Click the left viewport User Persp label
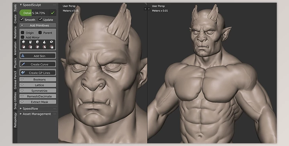 click(x=69, y=6)
